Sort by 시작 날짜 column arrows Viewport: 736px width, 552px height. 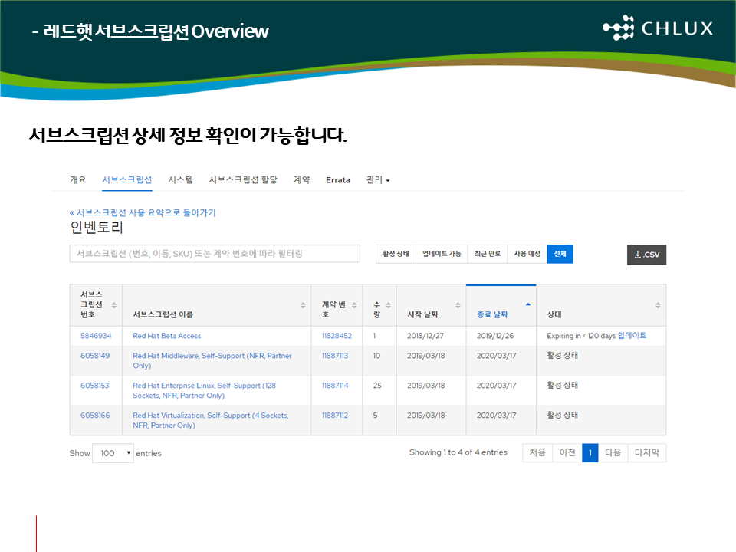[458, 305]
